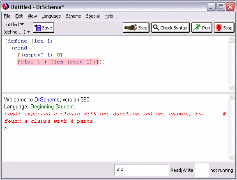Image resolution: width=237 pixels, height=180 pixels.
Task: Click the '(cond' code line
Action: tap(19, 48)
